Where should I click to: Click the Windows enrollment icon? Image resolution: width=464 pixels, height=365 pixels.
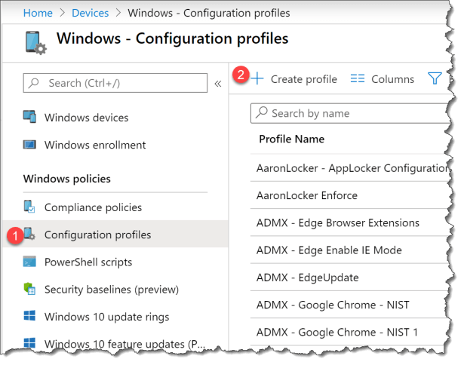tap(29, 145)
